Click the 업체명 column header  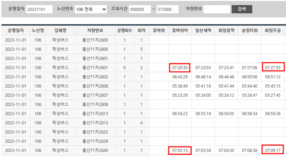(60, 31)
